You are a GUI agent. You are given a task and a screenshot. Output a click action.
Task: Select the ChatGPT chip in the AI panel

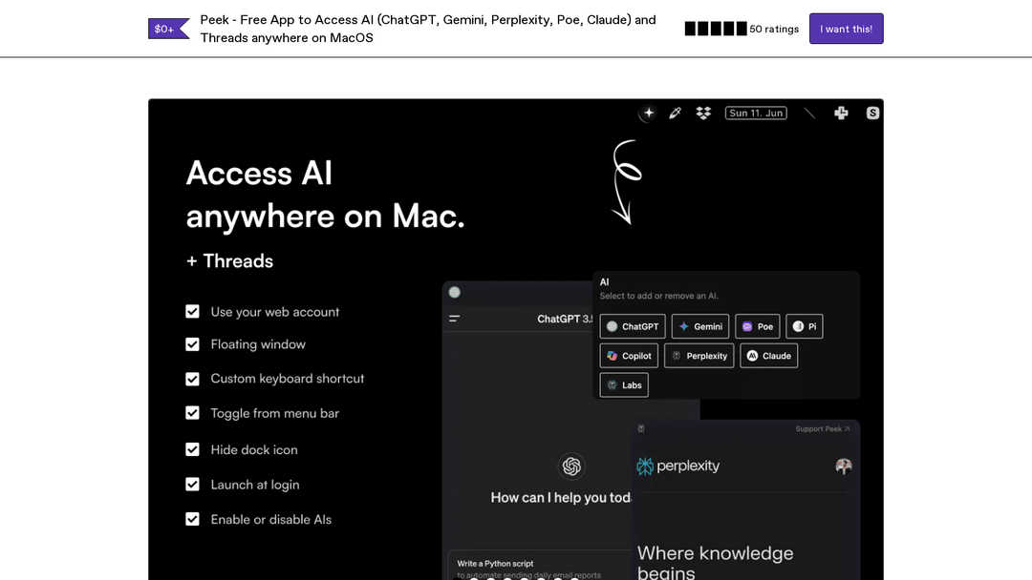tap(633, 326)
